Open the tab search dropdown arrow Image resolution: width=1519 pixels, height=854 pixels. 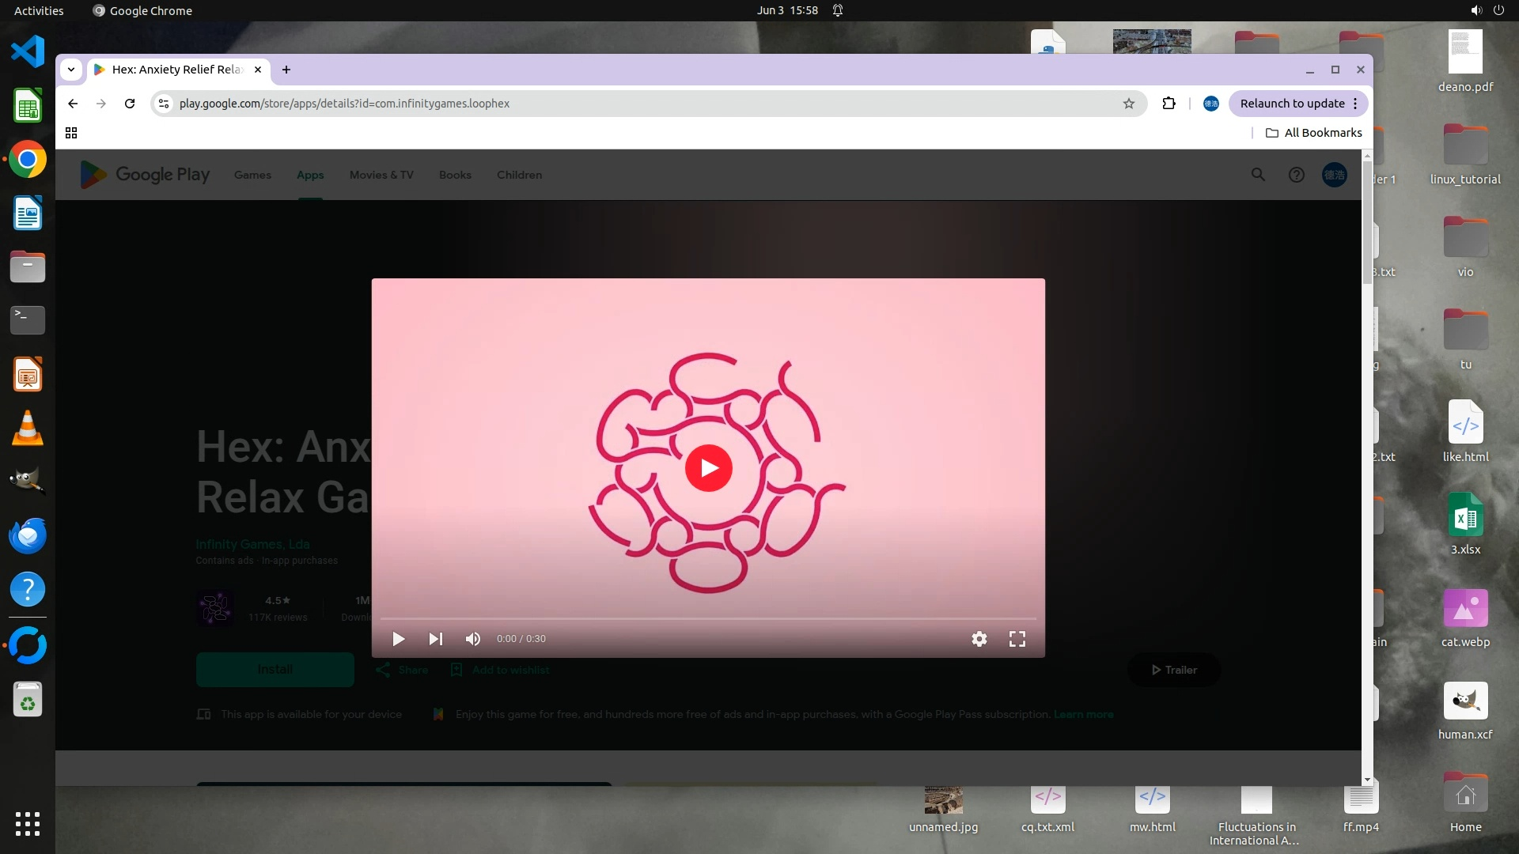pos(71,70)
